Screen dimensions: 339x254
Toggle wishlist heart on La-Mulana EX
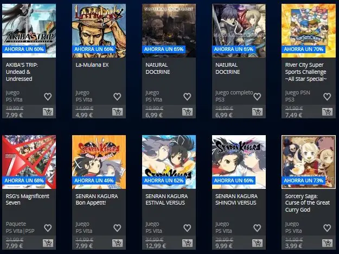click(x=117, y=97)
